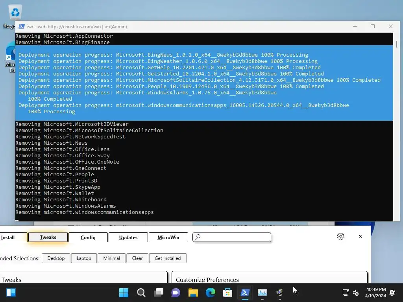
Task: Switch to the MicroWin tab
Action: (168, 237)
